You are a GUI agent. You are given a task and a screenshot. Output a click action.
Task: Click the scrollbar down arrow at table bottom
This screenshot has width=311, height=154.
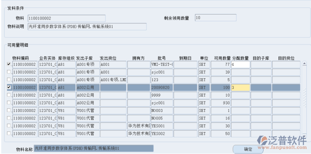304,136
